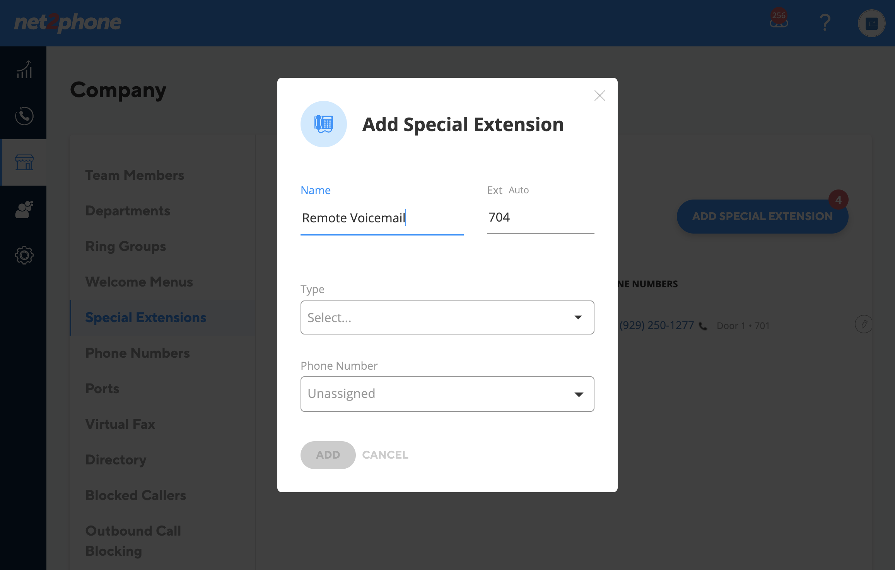Viewport: 895px width, 570px height.
Task: Click the Door 1 • 701 label
Action: coord(743,326)
